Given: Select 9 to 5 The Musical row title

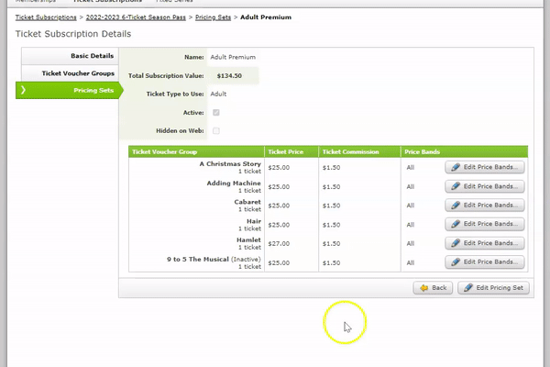Looking at the screenshot, I should coord(198,259).
